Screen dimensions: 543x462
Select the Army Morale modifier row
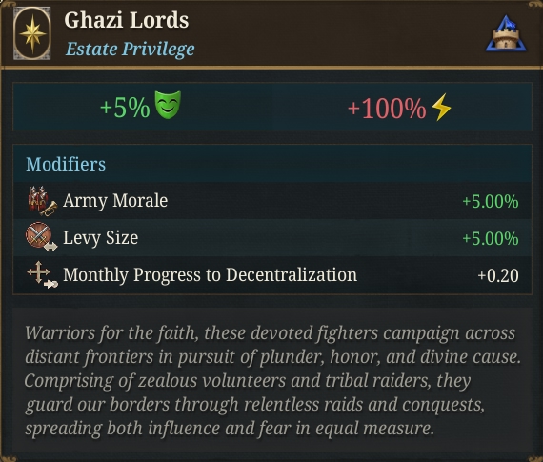click(272, 201)
